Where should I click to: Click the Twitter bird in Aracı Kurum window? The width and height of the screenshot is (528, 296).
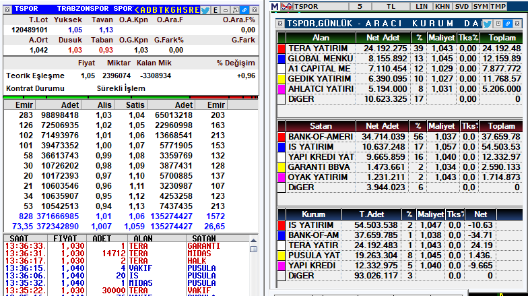487,24
